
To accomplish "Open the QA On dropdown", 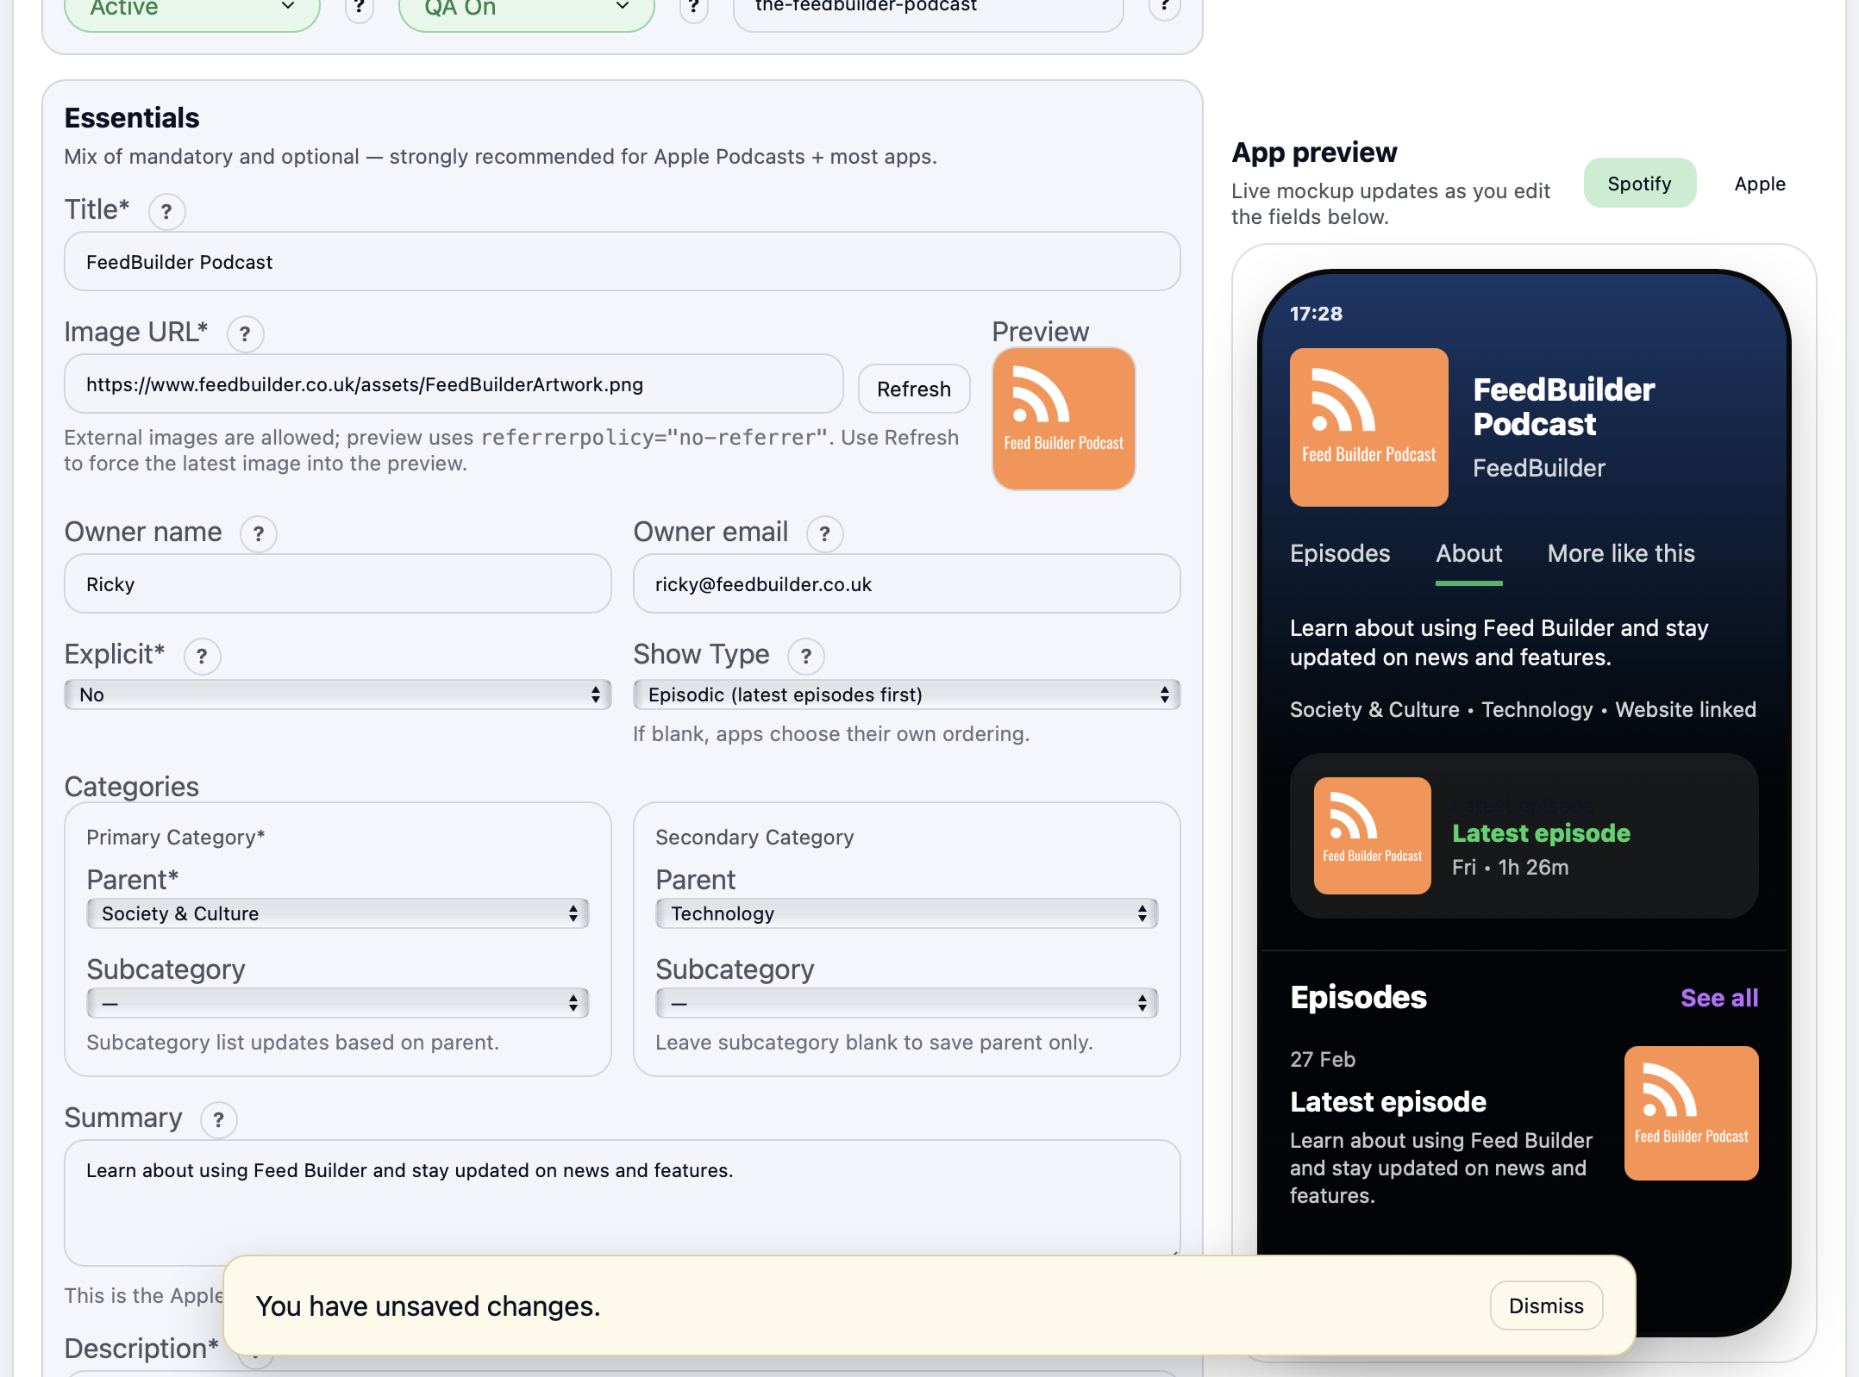I will click(526, 10).
